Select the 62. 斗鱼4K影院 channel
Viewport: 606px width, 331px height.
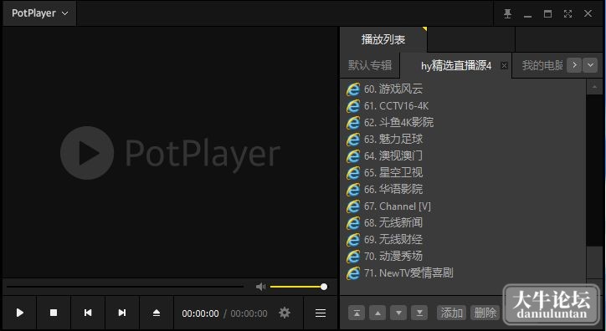click(398, 123)
